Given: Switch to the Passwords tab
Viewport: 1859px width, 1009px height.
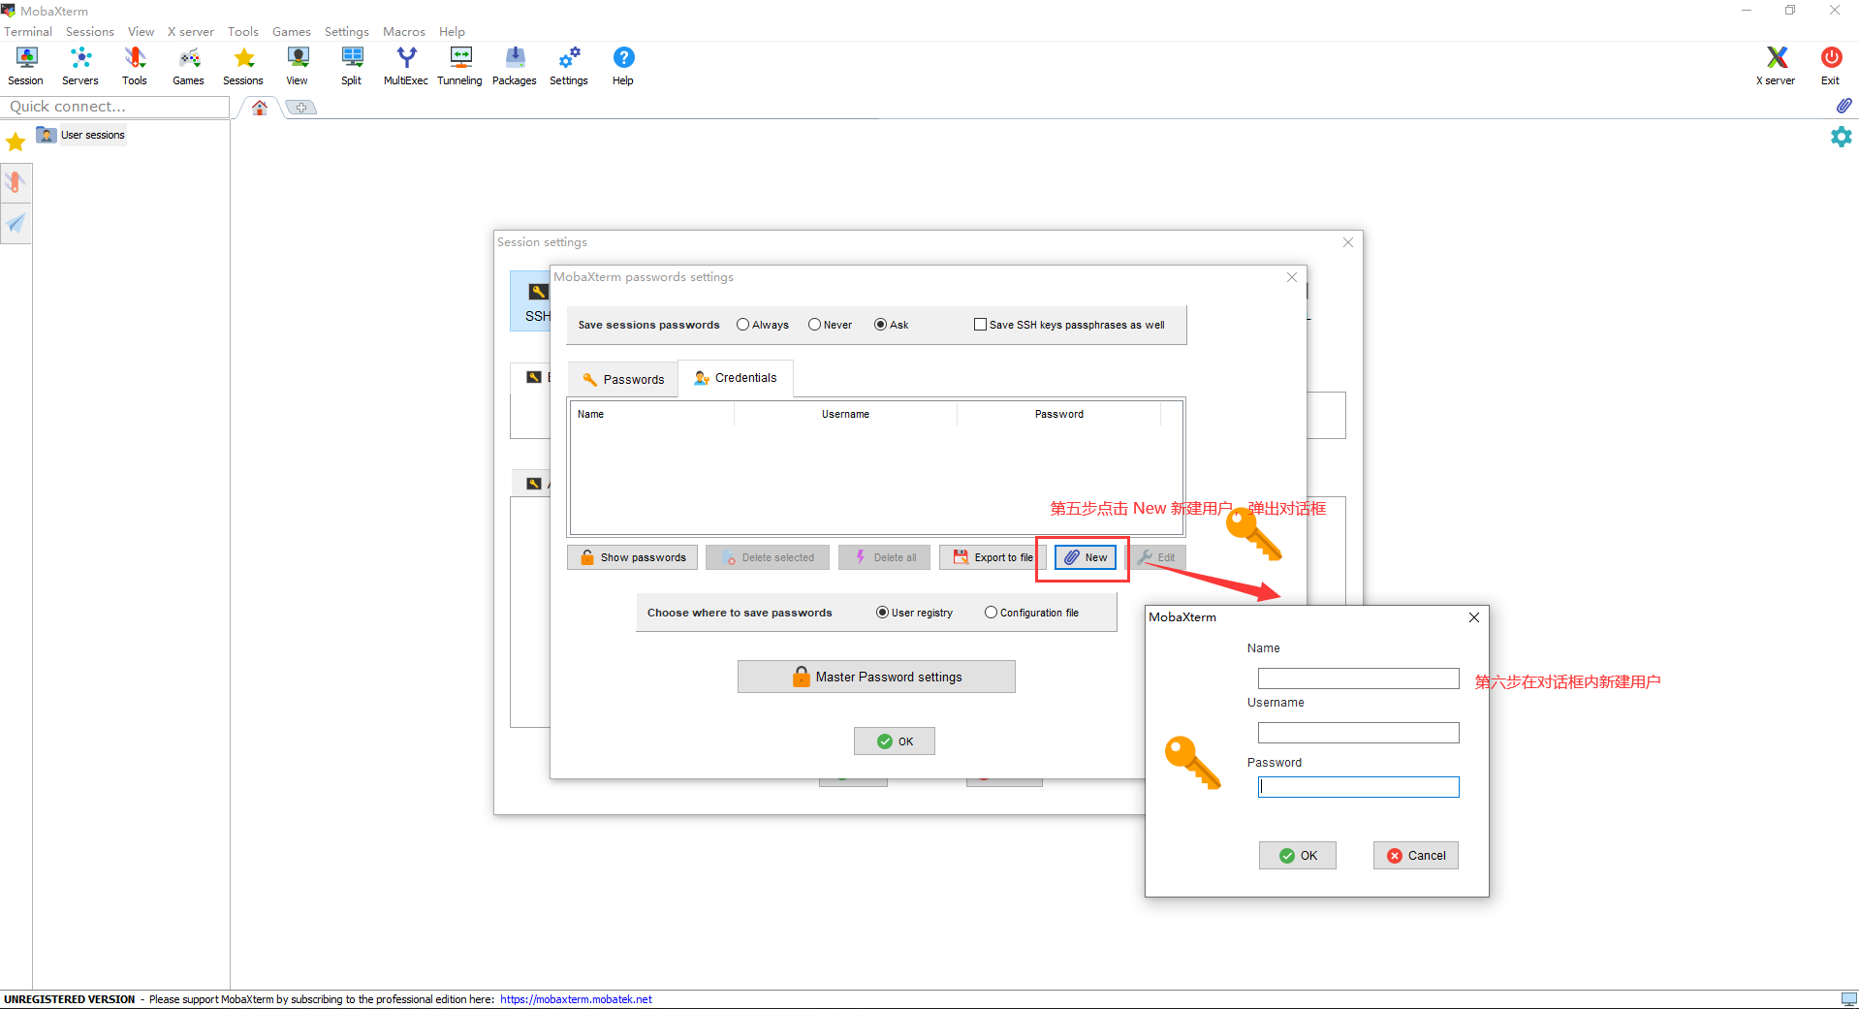Looking at the screenshot, I should [622, 379].
